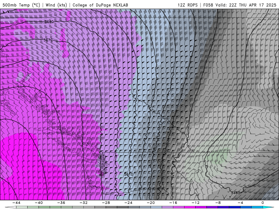
Task: Click the -16 colorbar tick label
Action: pos(173,203)
